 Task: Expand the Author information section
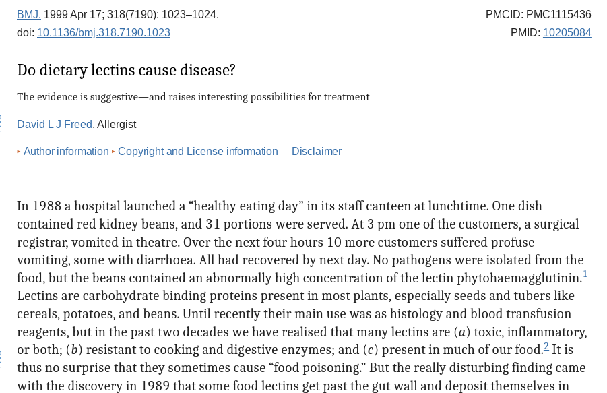(x=65, y=152)
